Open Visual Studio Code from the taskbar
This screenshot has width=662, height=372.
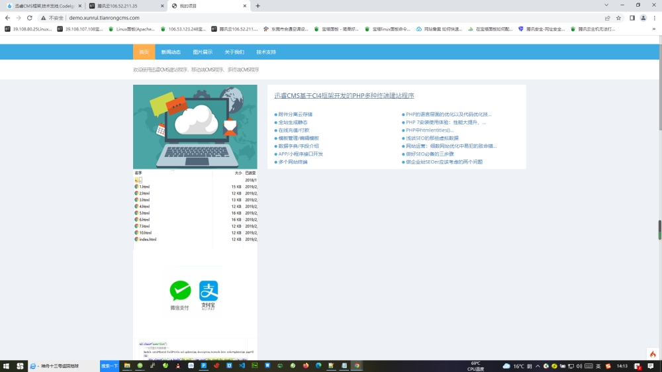(x=242, y=365)
